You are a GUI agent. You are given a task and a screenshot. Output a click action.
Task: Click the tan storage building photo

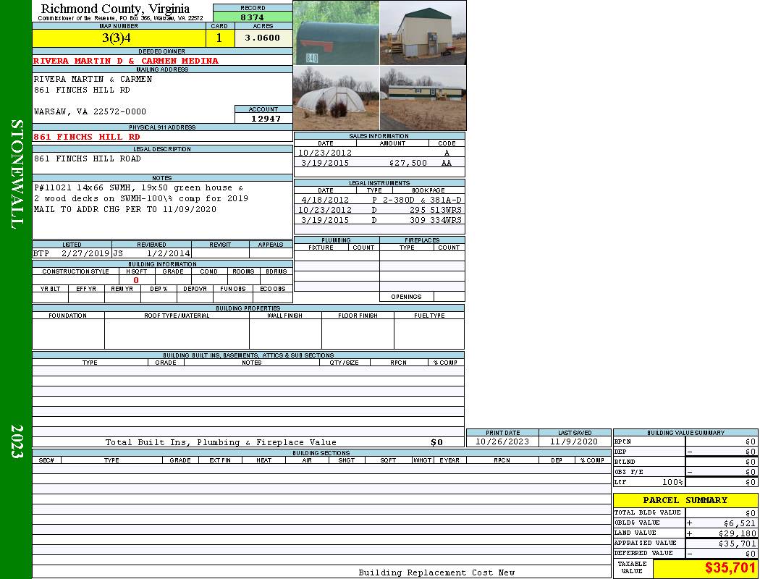(423, 33)
